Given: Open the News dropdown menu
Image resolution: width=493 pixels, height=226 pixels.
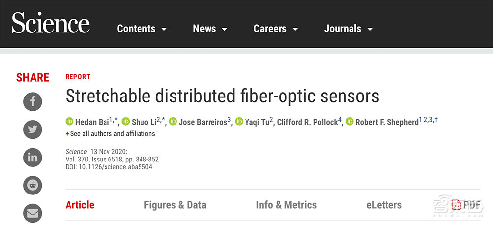Looking at the screenshot, I should pyautogui.click(x=210, y=29).
